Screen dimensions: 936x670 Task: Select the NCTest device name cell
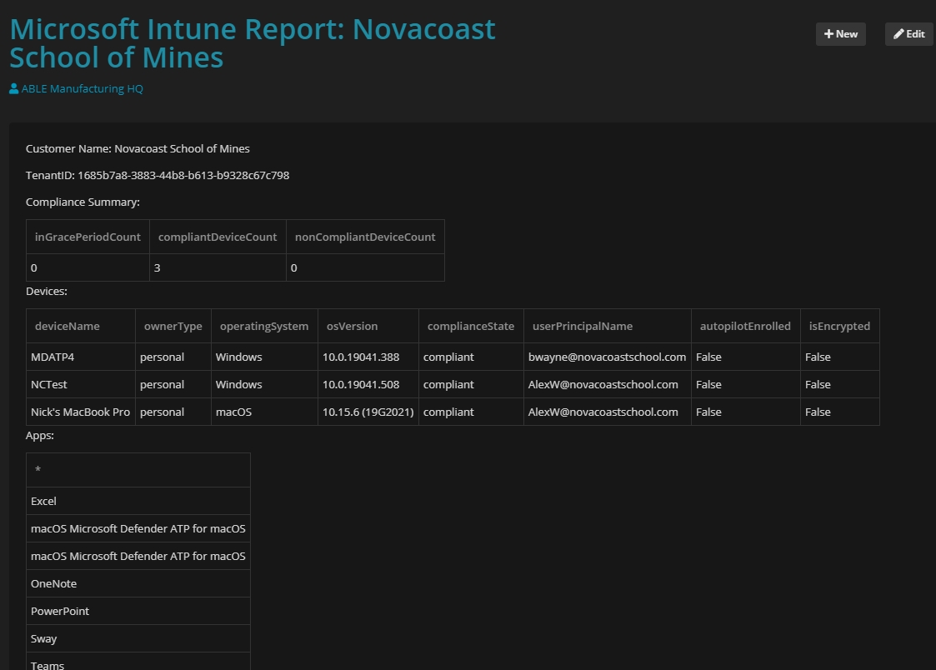pos(81,384)
